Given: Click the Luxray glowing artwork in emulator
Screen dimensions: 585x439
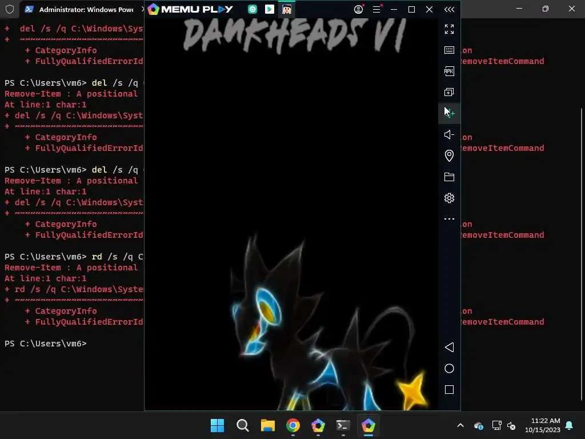Looking at the screenshot, I should coord(328,323).
